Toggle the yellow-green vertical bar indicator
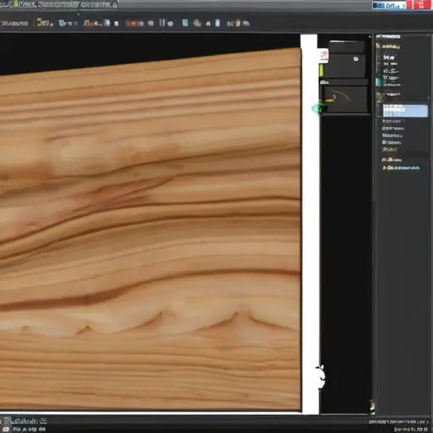433x433 pixels. pos(321,70)
